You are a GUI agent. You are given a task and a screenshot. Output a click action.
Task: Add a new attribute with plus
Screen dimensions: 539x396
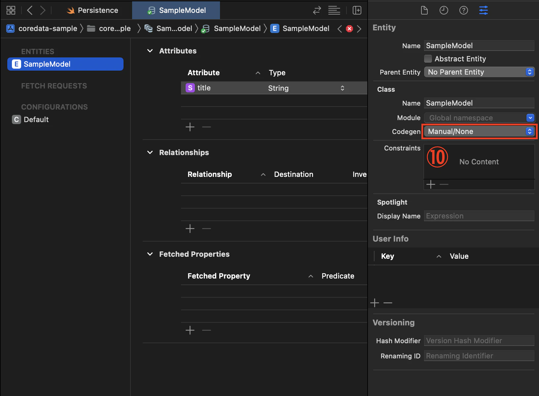pyautogui.click(x=190, y=127)
